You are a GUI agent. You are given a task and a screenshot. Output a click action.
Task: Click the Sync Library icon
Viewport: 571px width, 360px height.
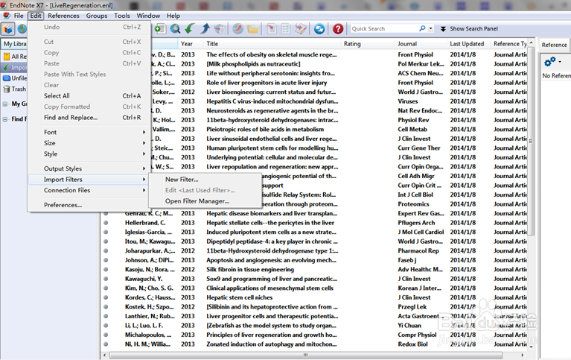319,29
